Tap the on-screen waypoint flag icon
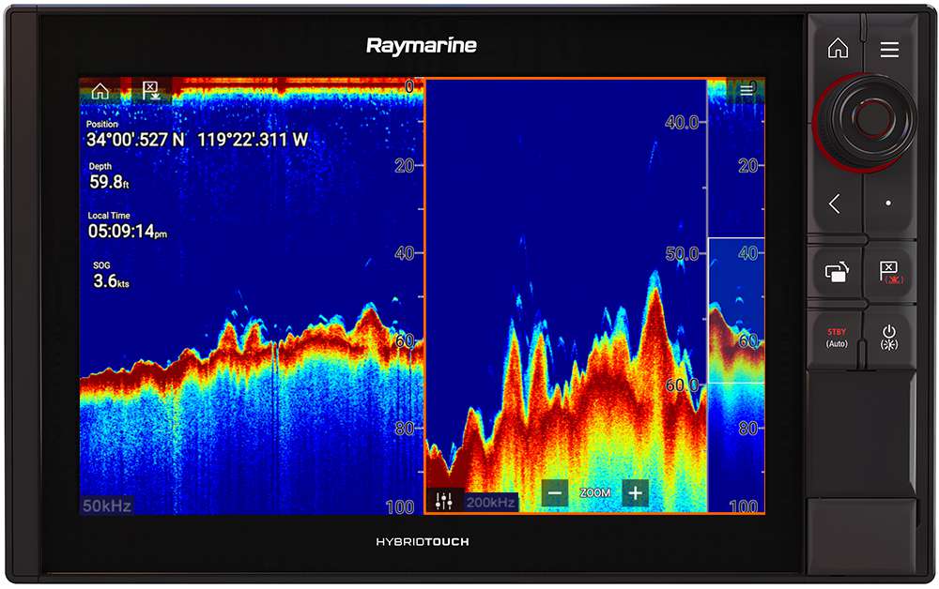939x589 pixels. 150,91
